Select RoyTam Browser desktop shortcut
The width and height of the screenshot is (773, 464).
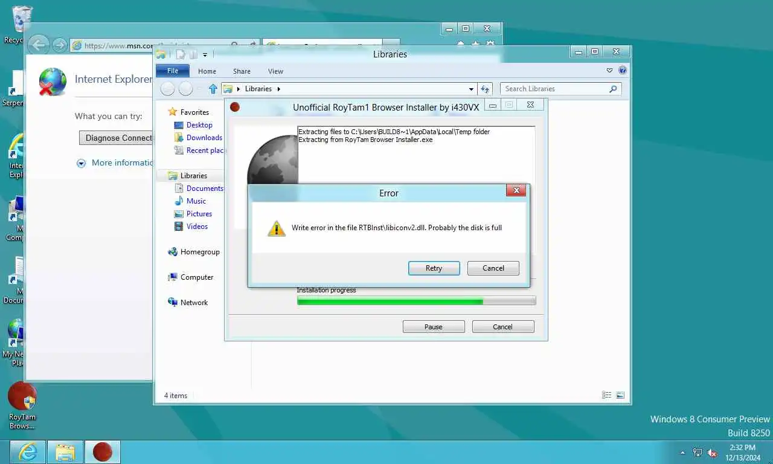tap(22, 405)
